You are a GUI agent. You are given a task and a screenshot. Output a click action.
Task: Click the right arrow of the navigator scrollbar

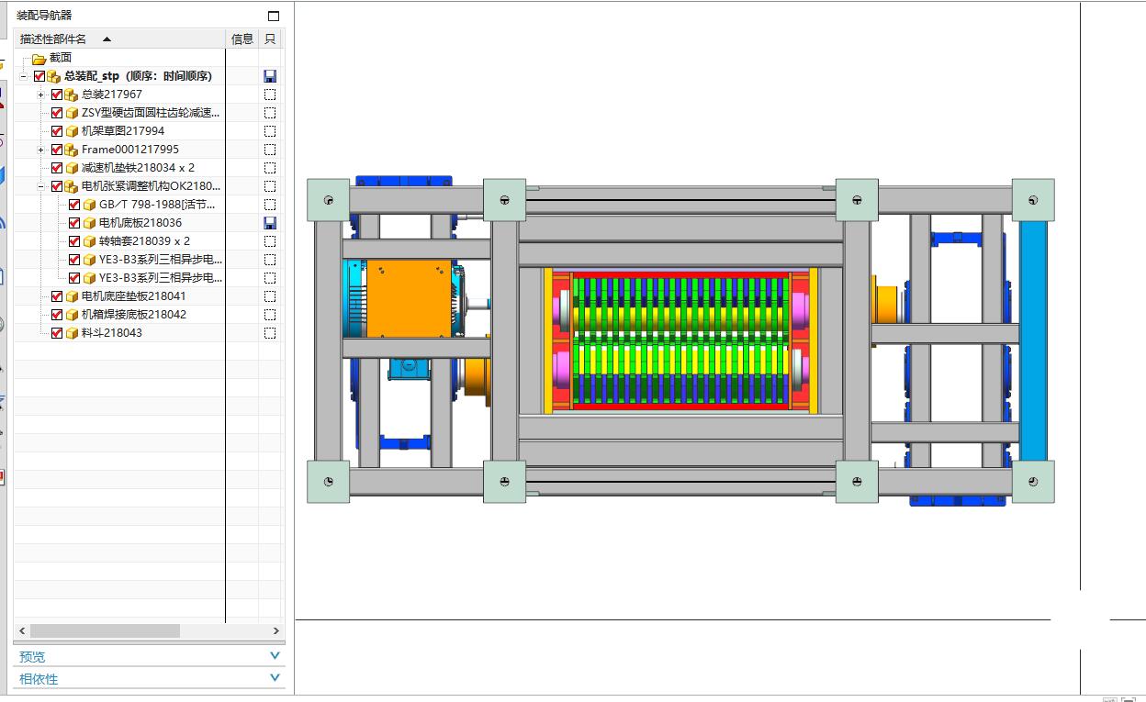[x=275, y=630]
